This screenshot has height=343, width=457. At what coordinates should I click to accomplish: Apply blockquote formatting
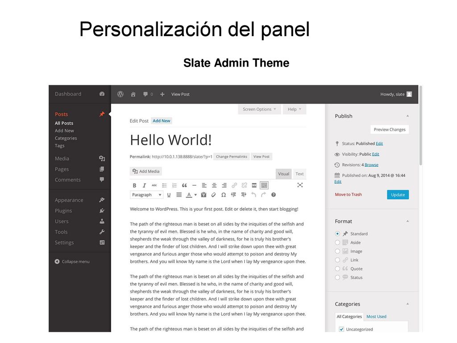(x=184, y=185)
